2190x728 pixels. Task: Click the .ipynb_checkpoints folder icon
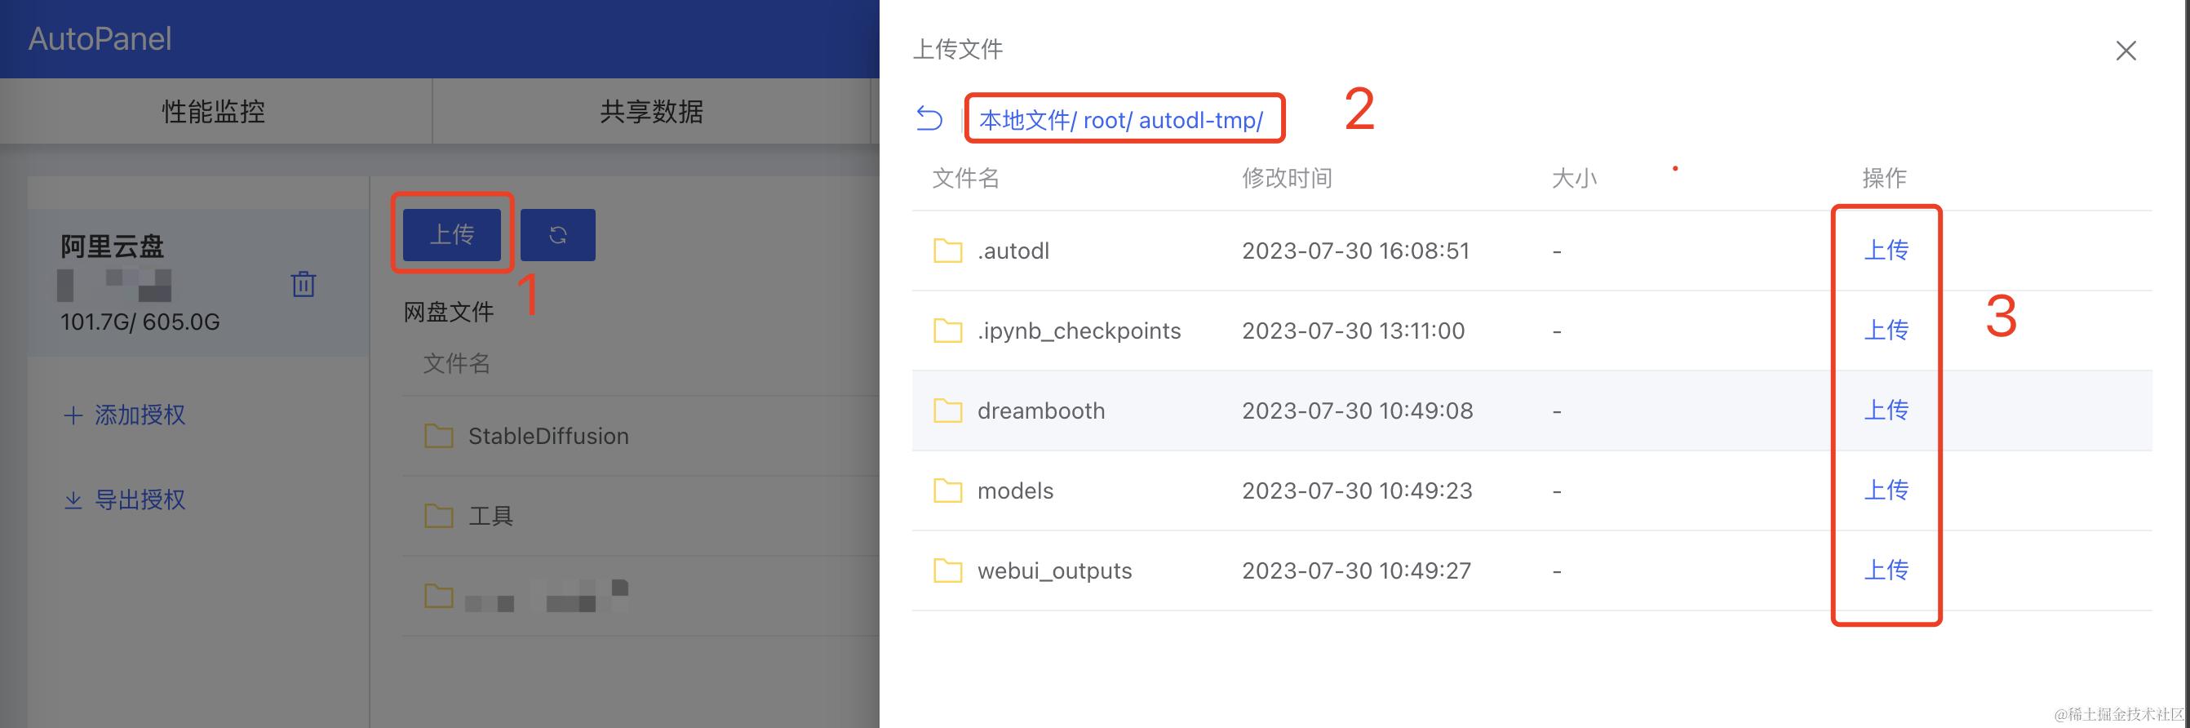pyautogui.click(x=947, y=331)
